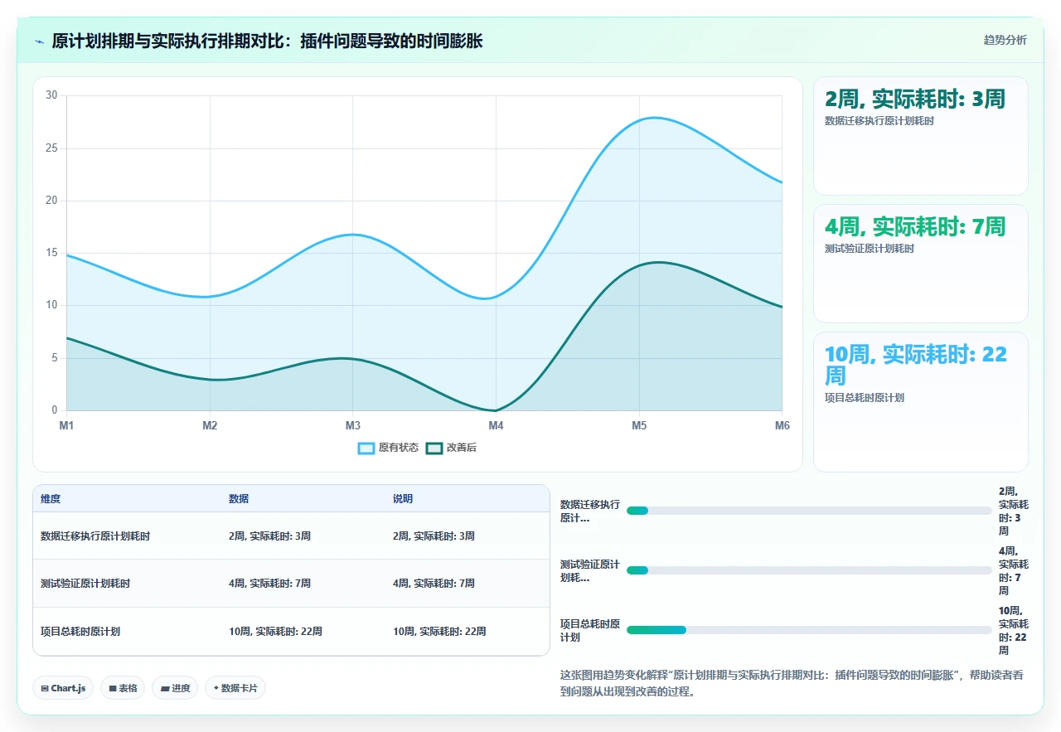Click 4周, 实际耗时: 7周 in 说明 column
The image size is (1061, 732).
[x=434, y=584]
